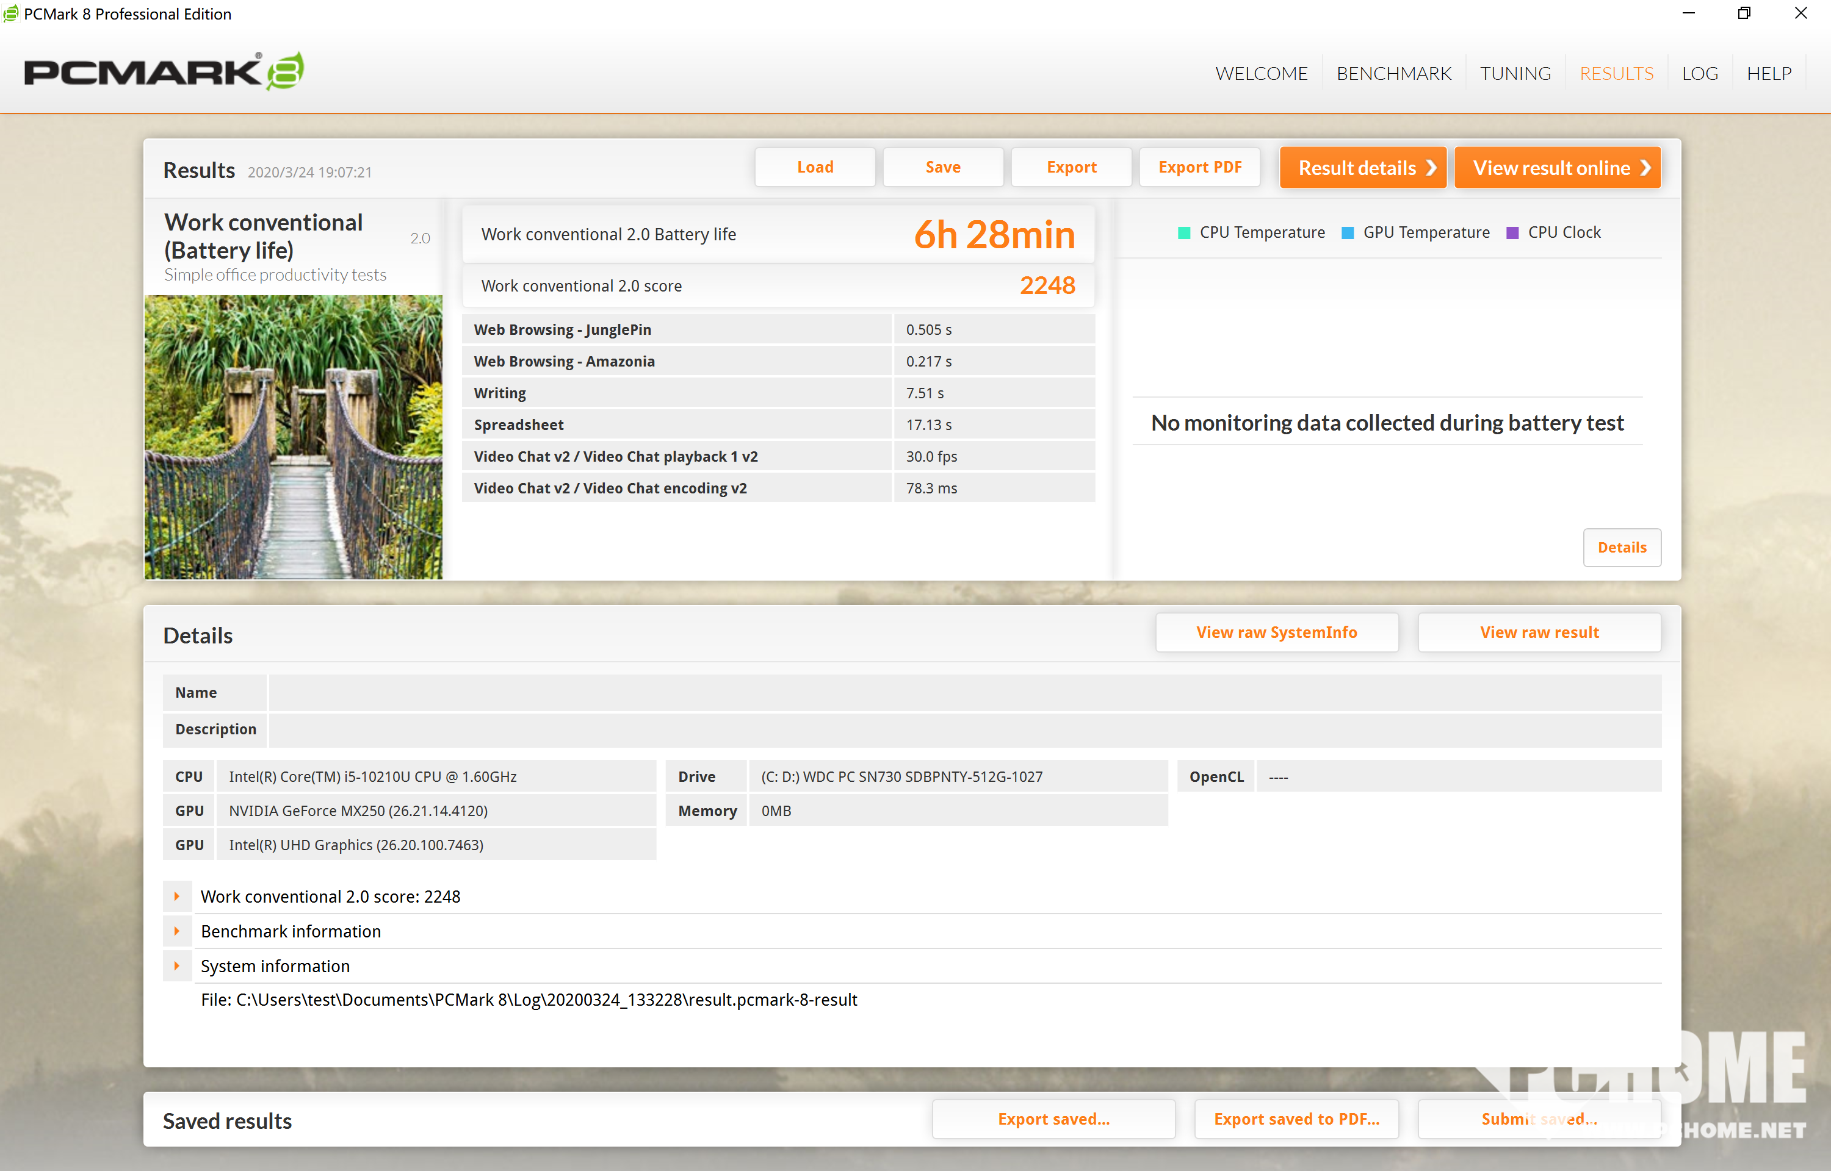Open the WELCOME tab
The width and height of the screenshot is (1831, 1171).
(x=1261, y=74)
